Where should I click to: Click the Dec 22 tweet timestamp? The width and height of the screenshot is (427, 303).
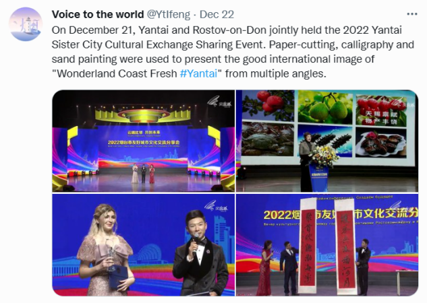[x=217, y=14]
